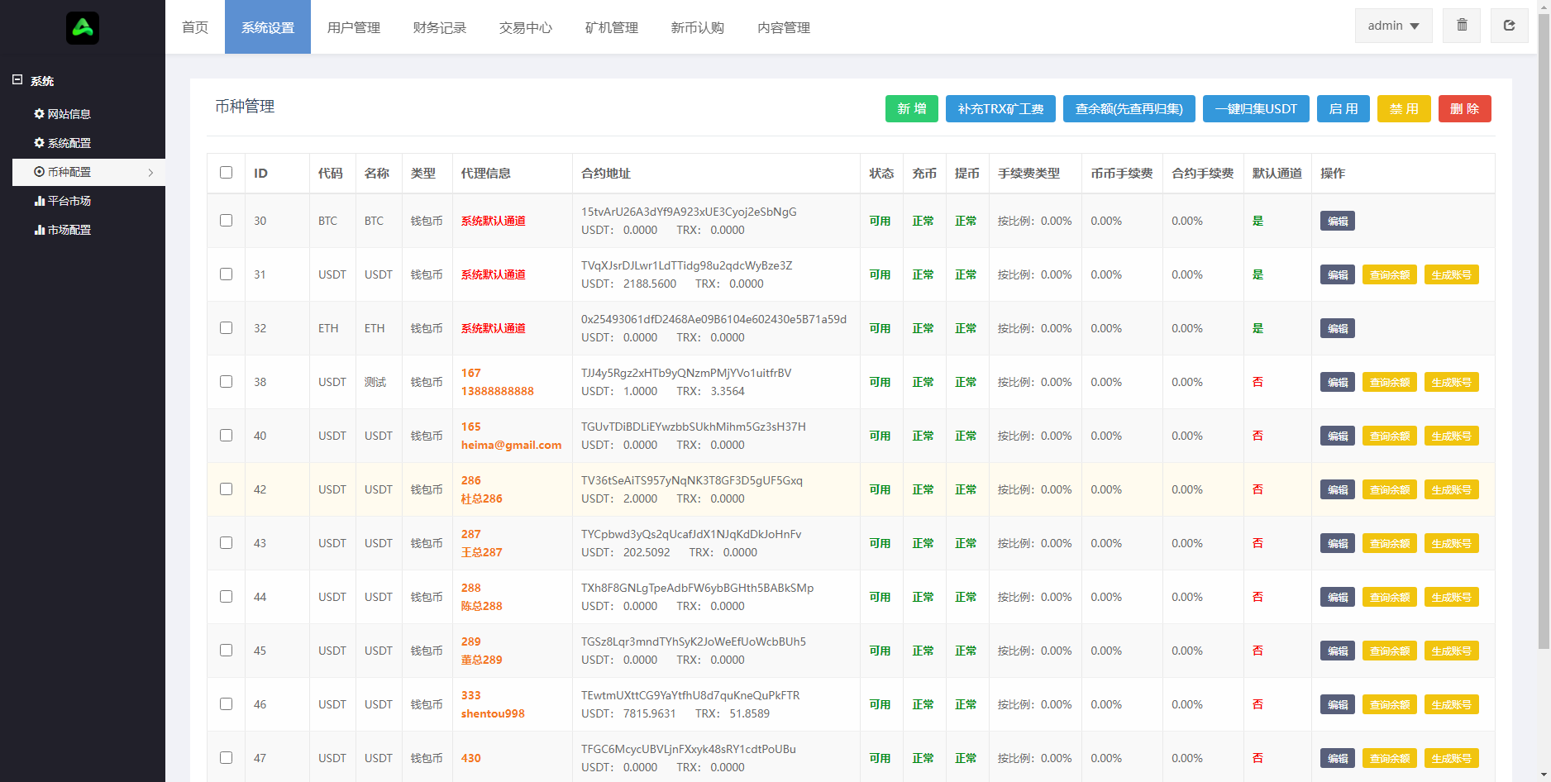Open 市场配置 bar-chart icon
1551x782 pixels.
(39, 229)
